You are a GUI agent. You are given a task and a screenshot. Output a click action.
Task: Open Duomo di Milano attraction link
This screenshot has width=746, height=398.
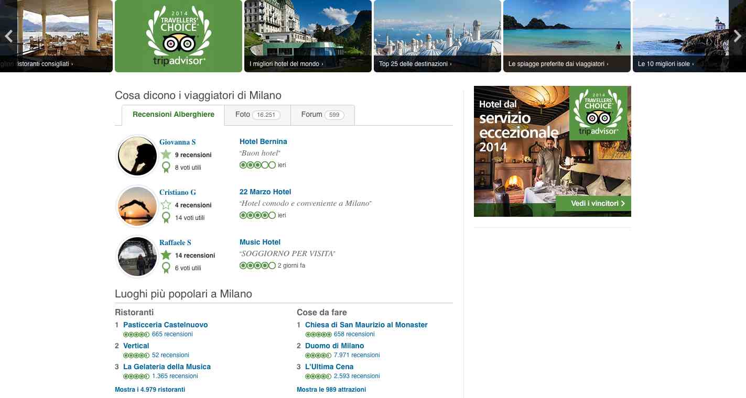point(334,346)
